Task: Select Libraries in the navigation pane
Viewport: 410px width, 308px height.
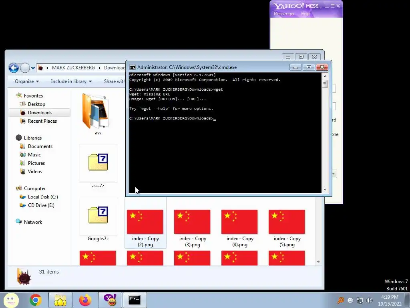Action: (33, 138)
